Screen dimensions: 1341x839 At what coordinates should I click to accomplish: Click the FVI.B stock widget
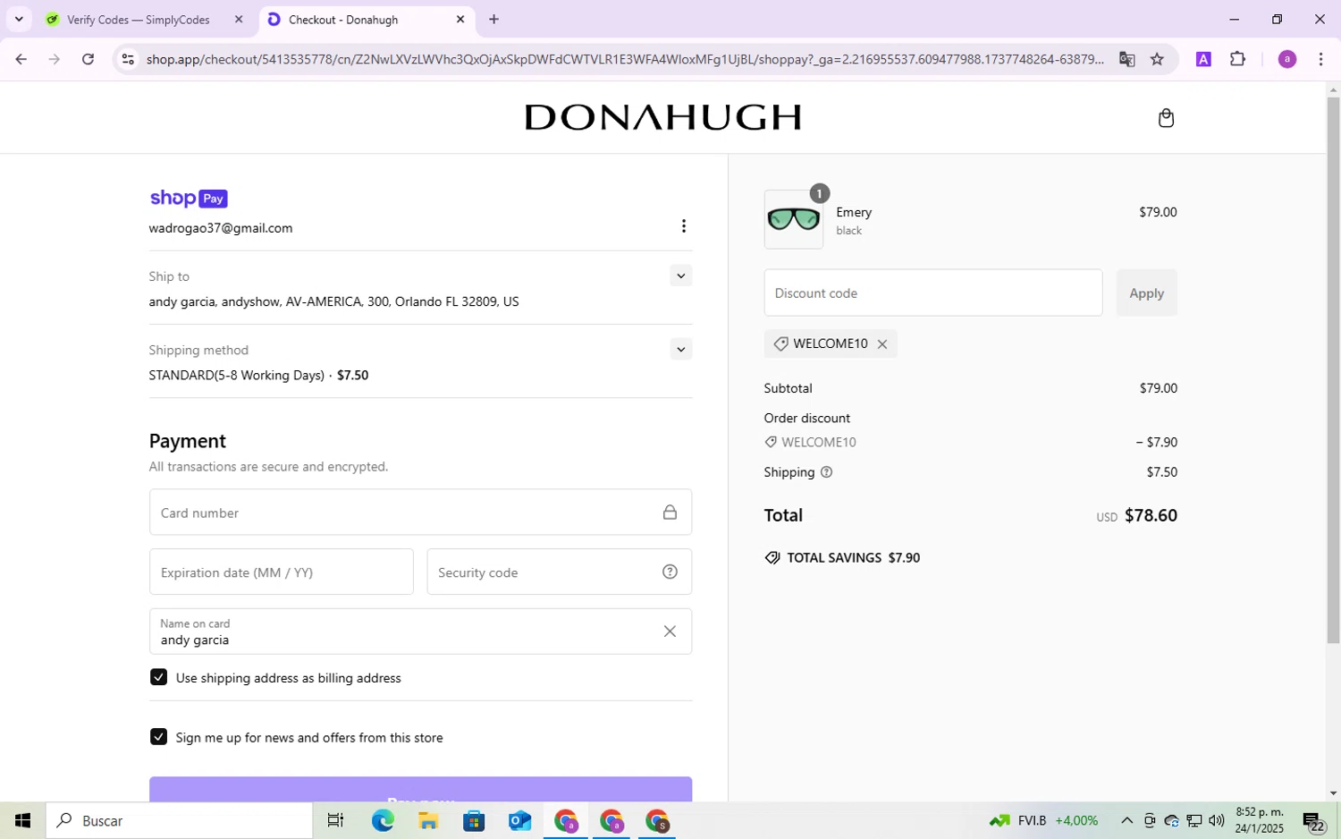click(x=1043, y=820)
